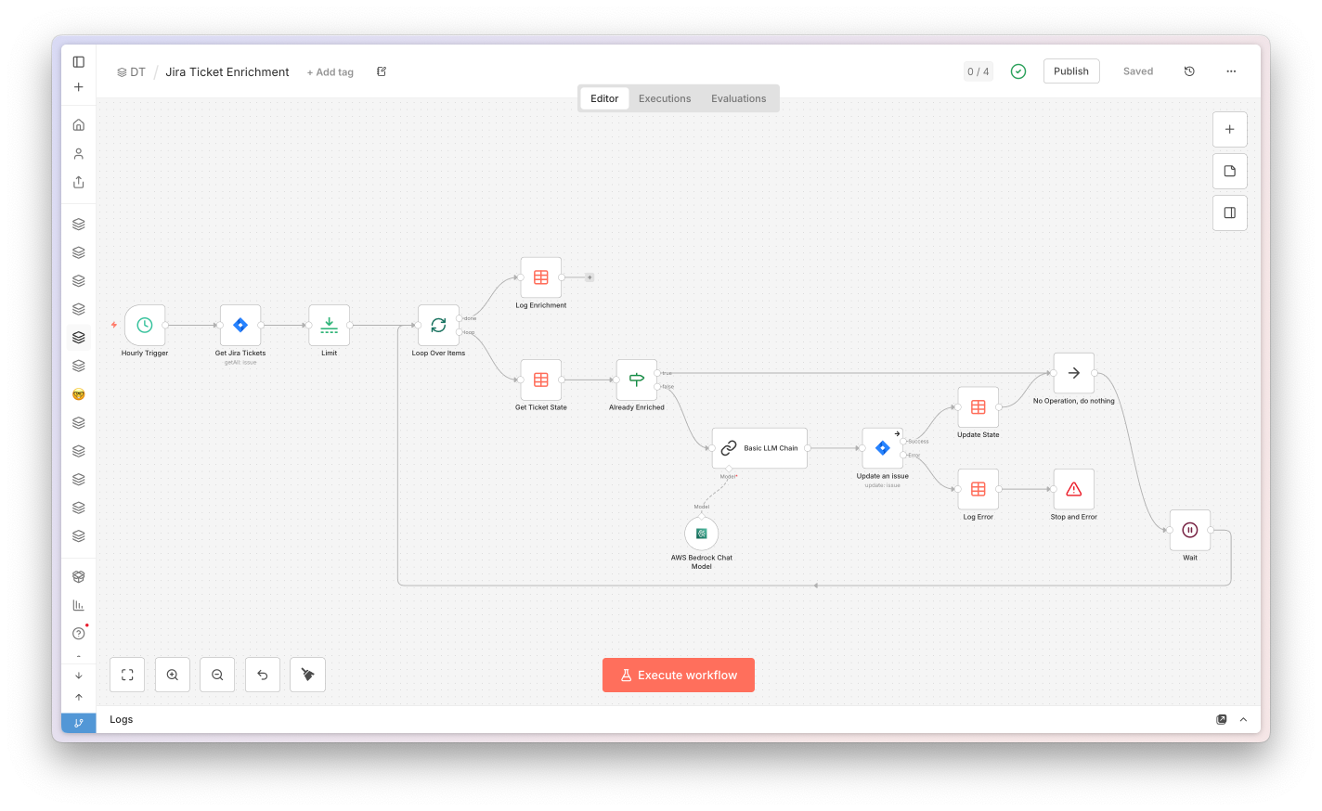Select the Stop and Error node
This screenshot has width=1322, height=811.
coord(1074,489)
